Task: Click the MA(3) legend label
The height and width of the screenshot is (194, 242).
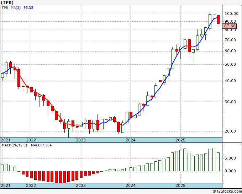Action: click(x=16, y=8)
